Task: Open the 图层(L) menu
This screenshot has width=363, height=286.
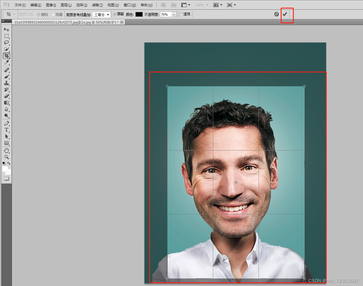Action: [x=66, y=5]
